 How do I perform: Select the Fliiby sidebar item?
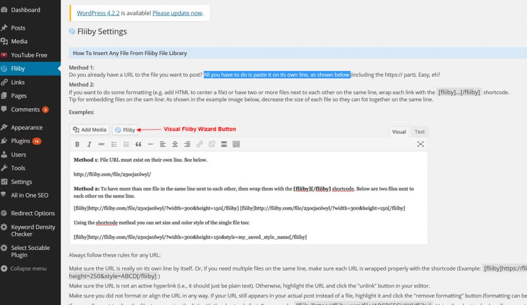[x=30, y=68]
